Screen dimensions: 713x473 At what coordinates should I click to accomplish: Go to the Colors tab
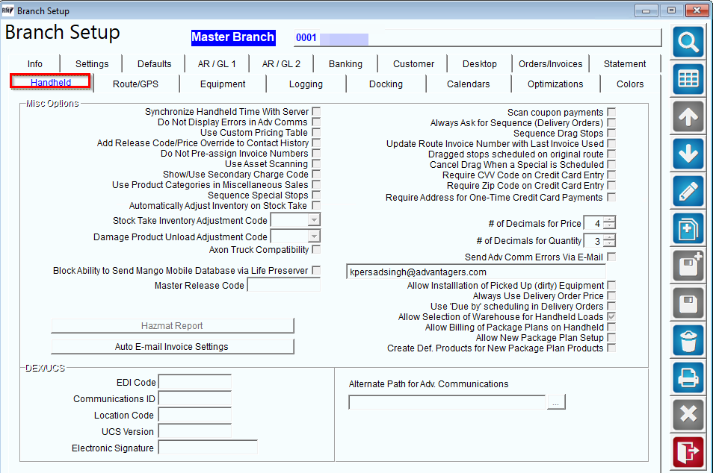coord(630,84)
